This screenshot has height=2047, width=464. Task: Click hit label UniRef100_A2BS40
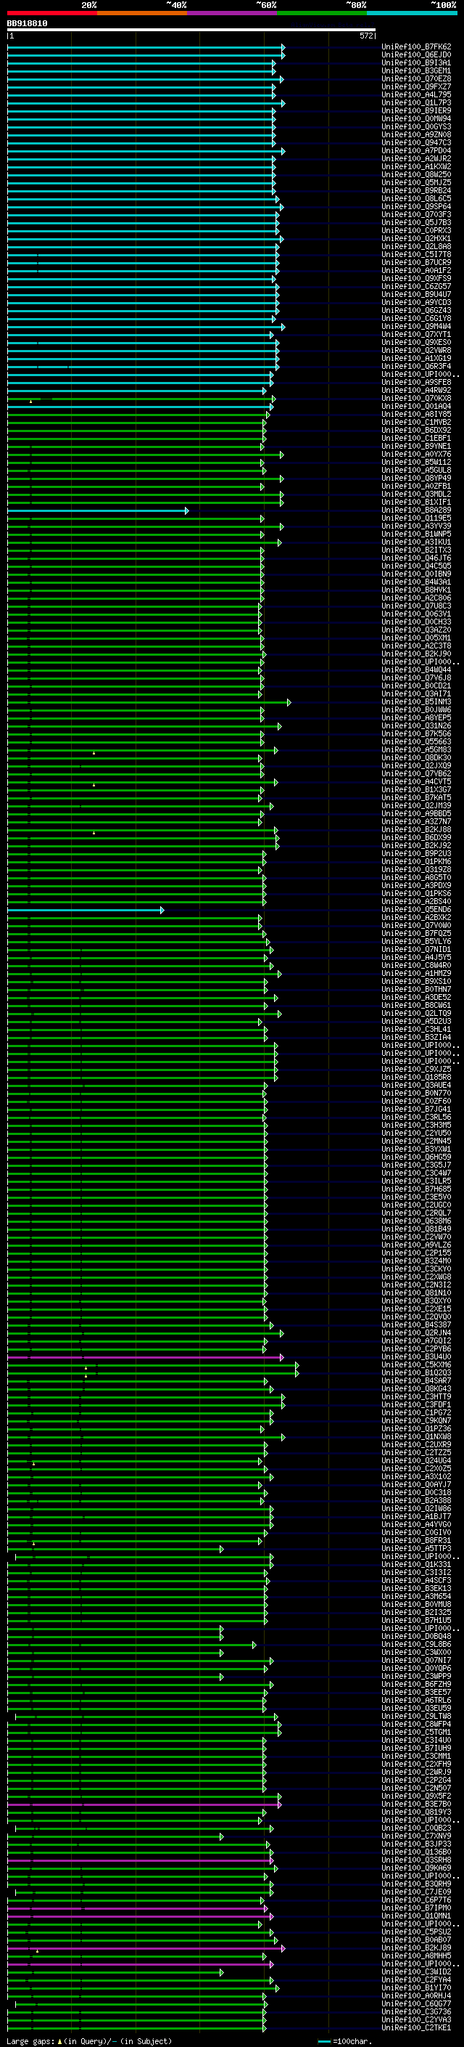(416, 901)
